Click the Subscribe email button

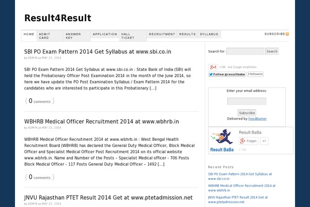pos(247,113)
